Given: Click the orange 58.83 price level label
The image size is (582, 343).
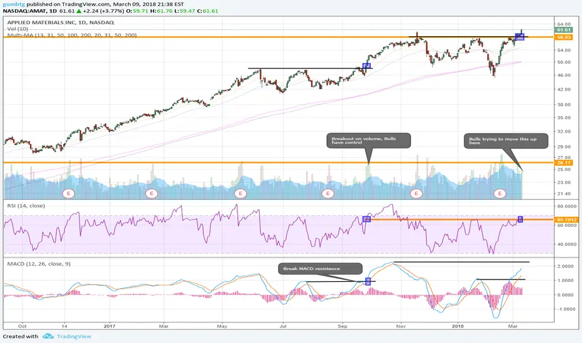Looking at the screenshot, I should pos(563,37).
